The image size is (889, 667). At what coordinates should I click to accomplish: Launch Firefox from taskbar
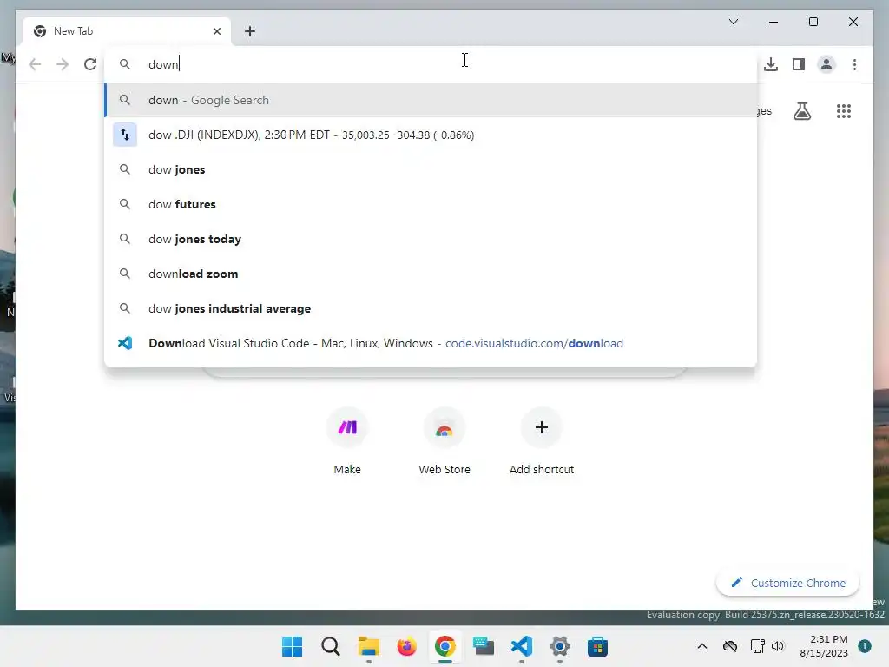(406, 646)
